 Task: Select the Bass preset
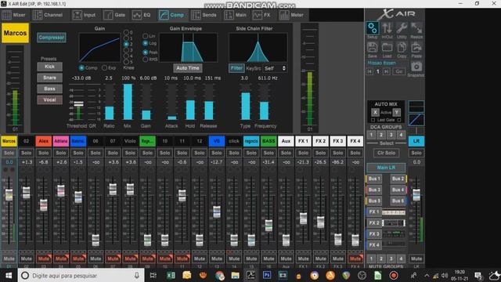click(49, 89)
